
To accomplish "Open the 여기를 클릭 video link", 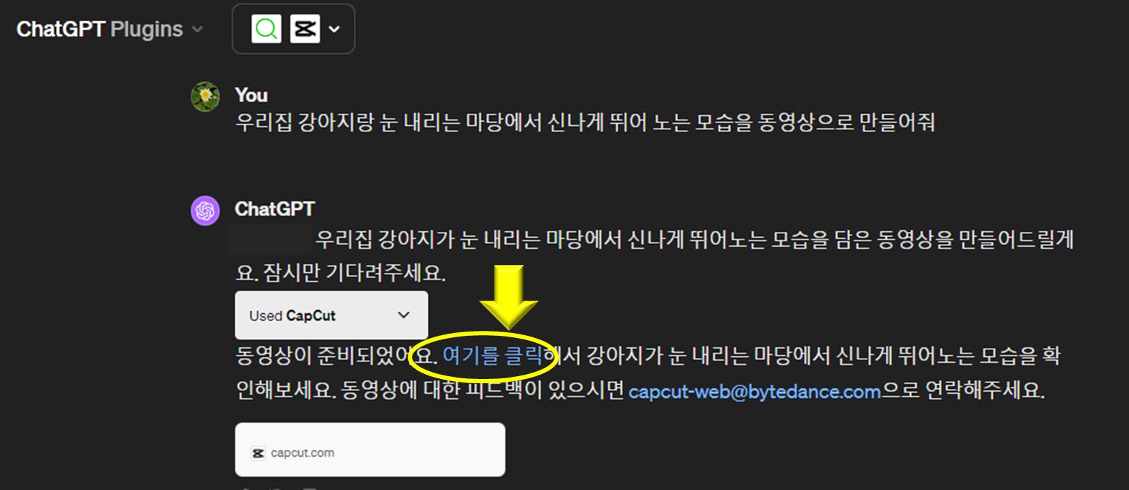I will [492, 355].
